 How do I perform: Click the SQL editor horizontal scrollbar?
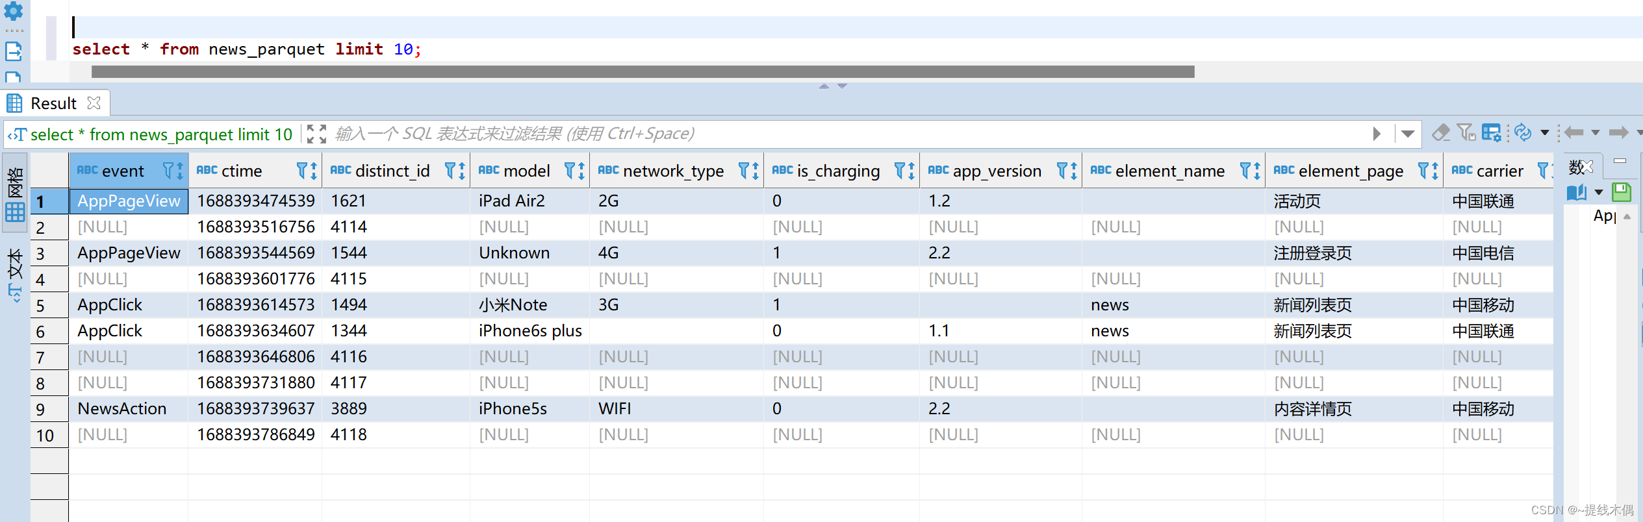pos(643,71)
